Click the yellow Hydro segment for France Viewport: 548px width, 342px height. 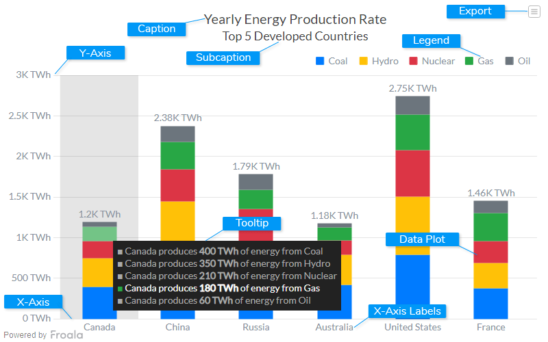point(490,276)
